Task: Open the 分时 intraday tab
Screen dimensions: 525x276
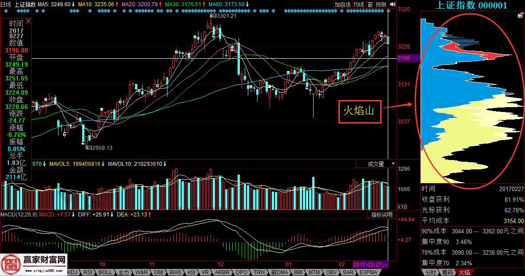Action: [x=430, y=272]
